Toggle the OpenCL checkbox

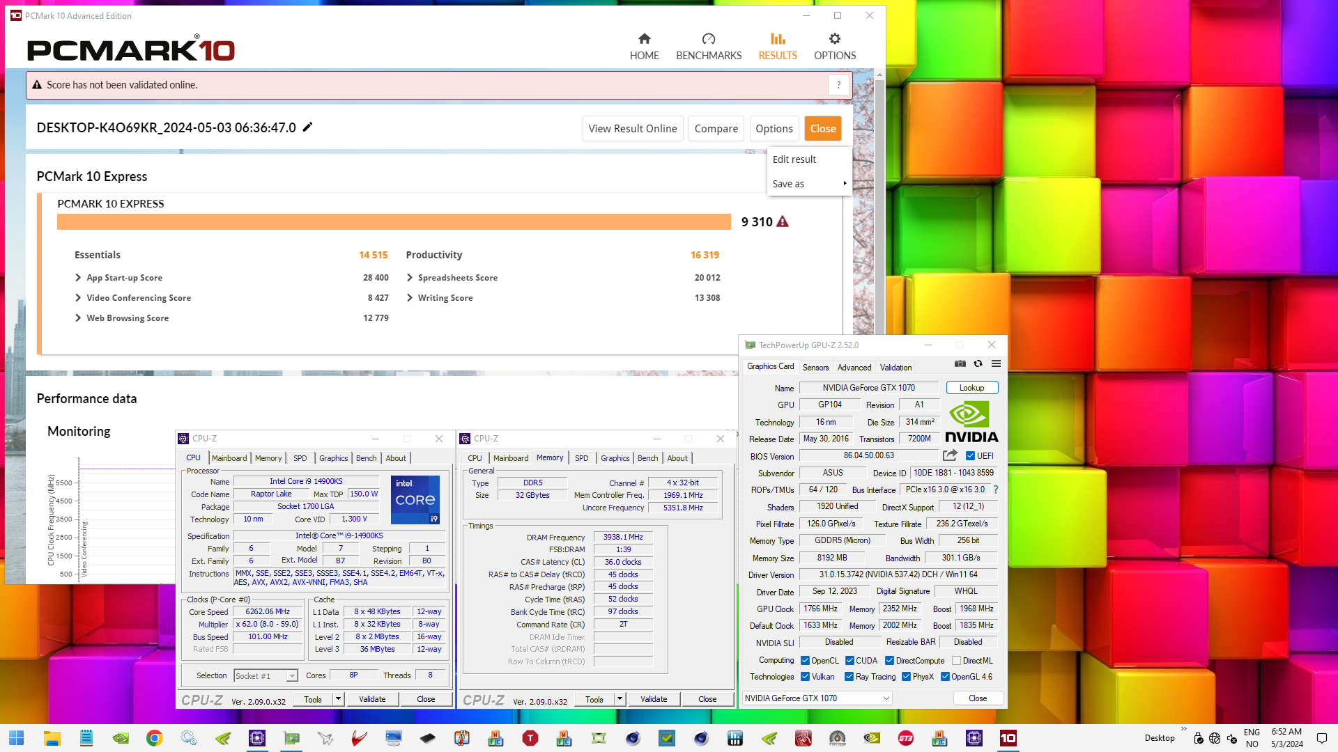(x=805, y=661)
